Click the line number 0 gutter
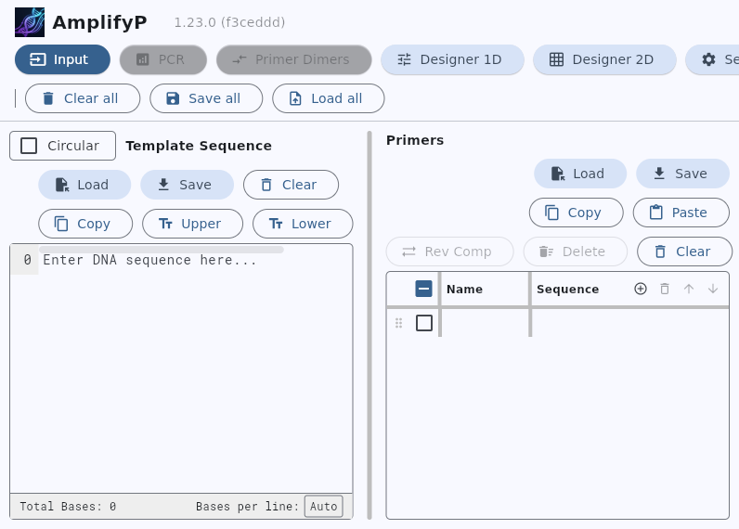Viewport: 739px width, 529px height. pyautogui.click(x=24, y=260)
